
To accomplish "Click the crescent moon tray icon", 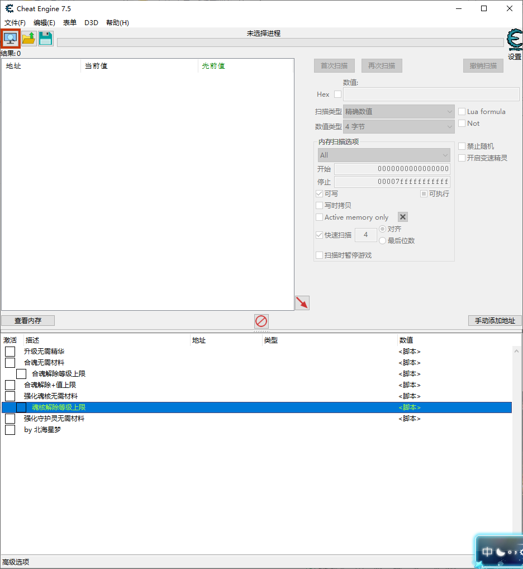I will point(500,551).
